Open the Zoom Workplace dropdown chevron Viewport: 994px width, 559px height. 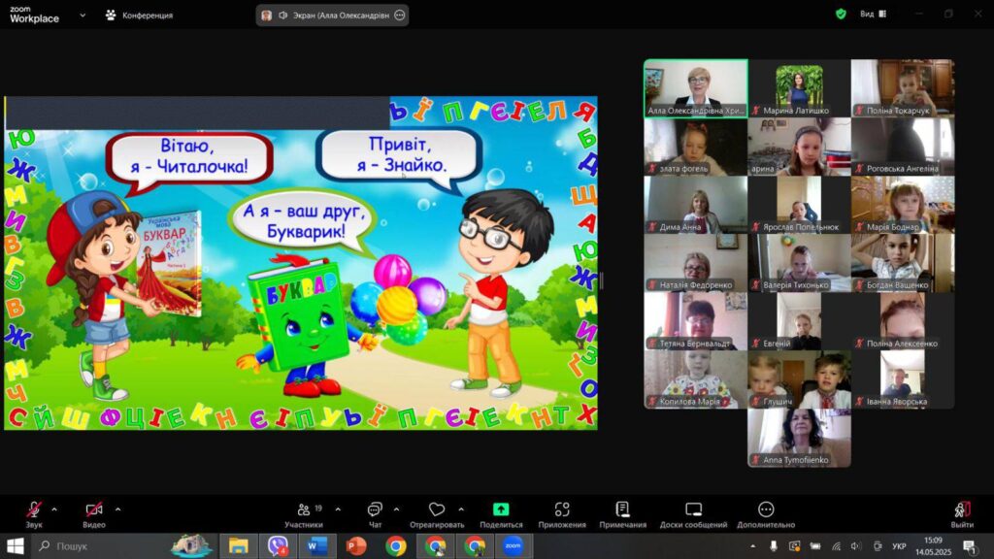click(83, 15)
